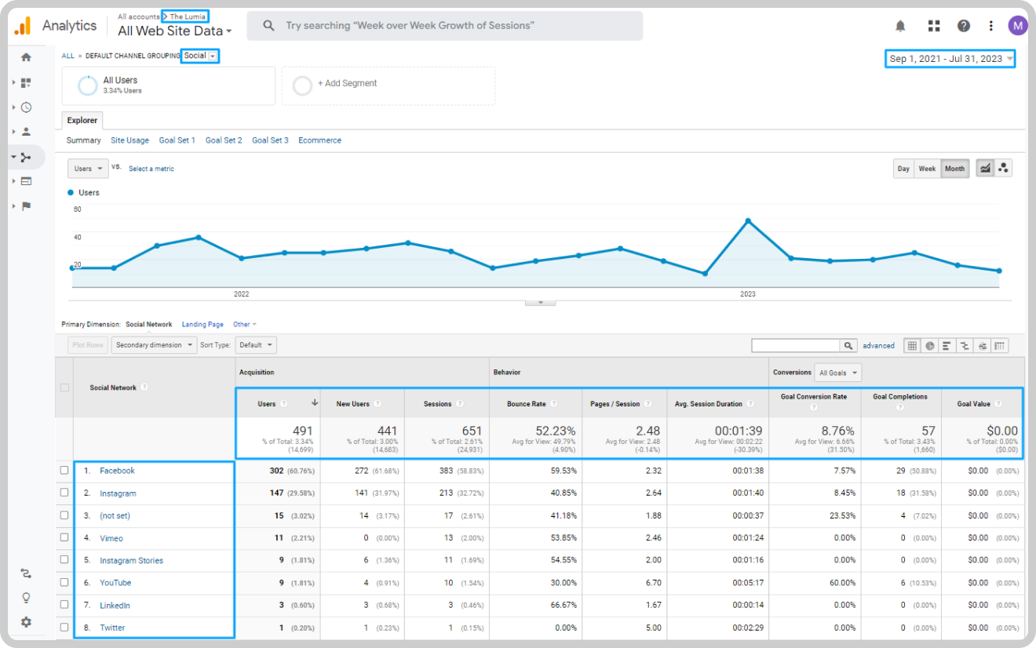
Task: Set chart granularity to Week
Action: (x=927, y=169)
